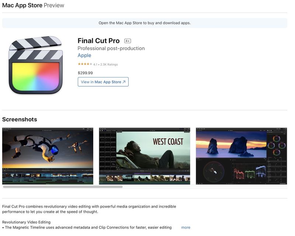Open the Apple developer link
Screen dimensions: 295x236
click(x=84, y=55)
